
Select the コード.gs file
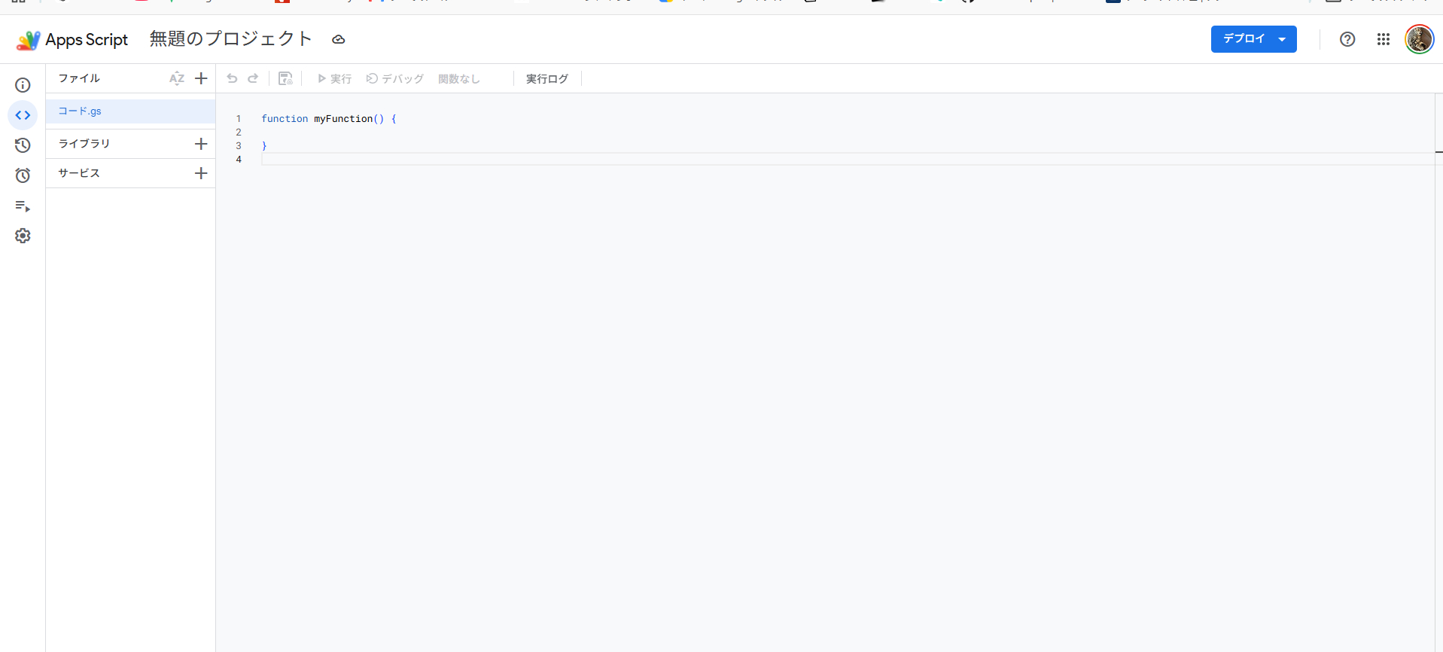click(x=130, y=111)
